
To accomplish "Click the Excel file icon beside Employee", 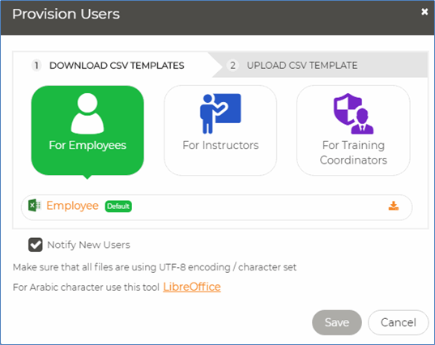I will tap(35, 206).
